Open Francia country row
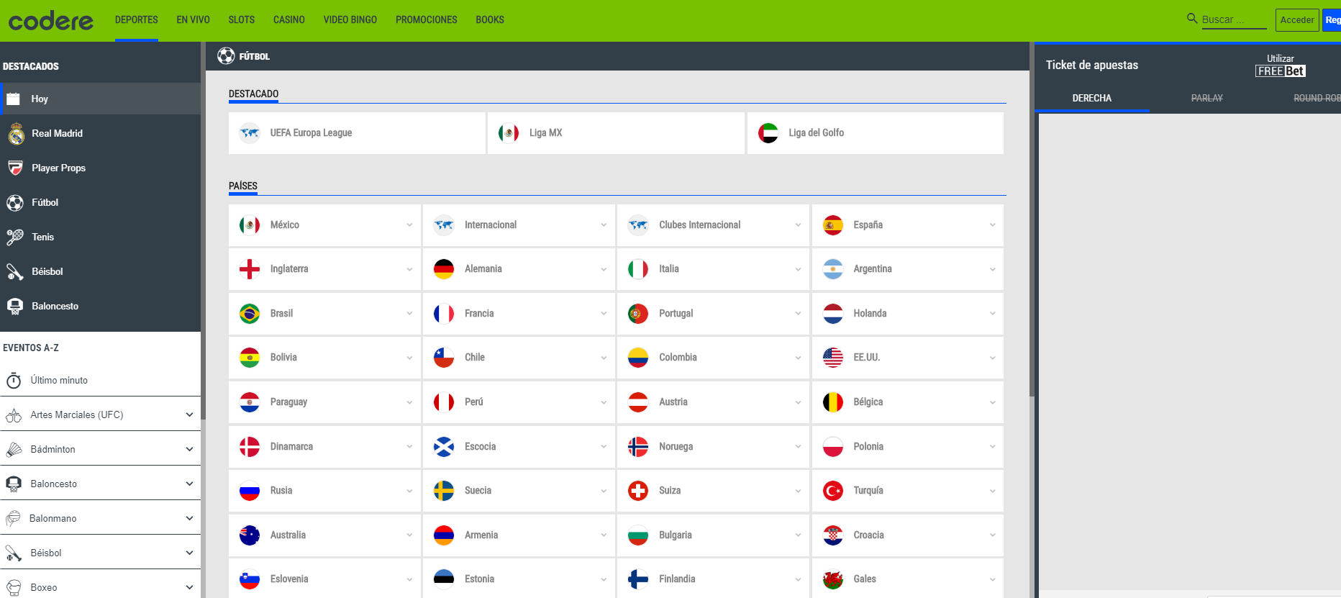The width and height of the screenshot is (1341, 598). tap(519, 314)
